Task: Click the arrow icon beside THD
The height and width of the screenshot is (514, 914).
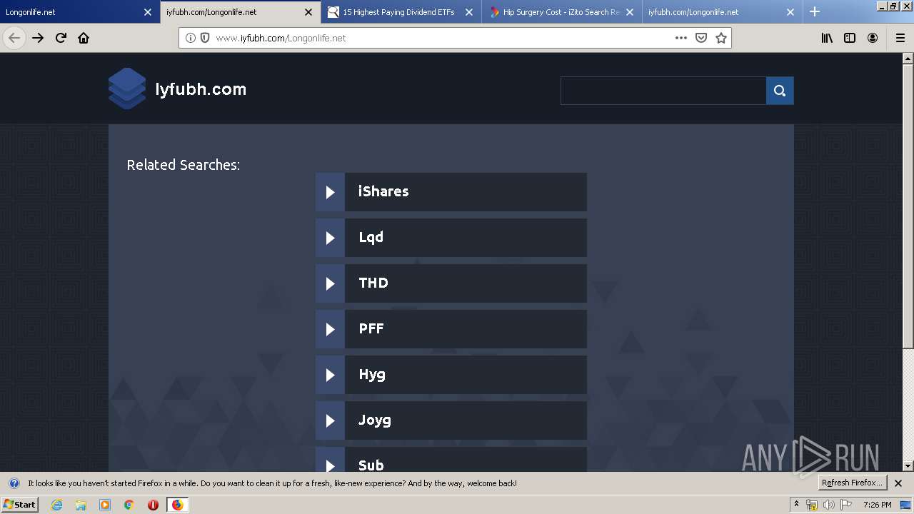Action: (330, 283)
